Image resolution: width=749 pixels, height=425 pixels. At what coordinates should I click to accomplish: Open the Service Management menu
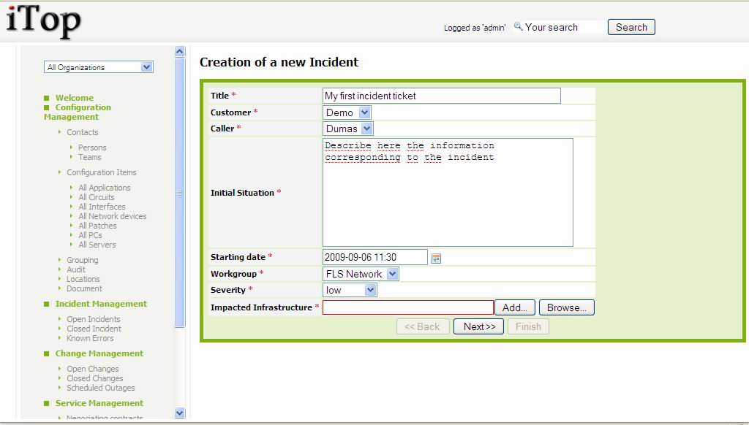[99, 403]
